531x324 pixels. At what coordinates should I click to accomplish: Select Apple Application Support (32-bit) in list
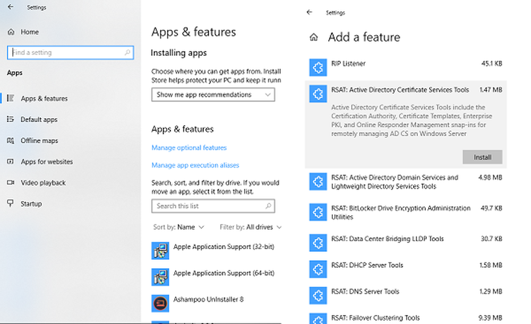(x=224, y=247)
